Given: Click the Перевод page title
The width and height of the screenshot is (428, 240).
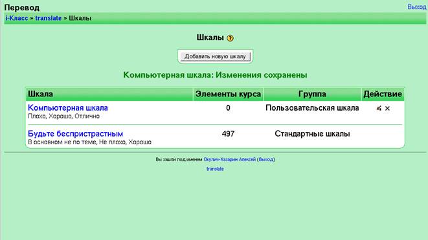Looking at the screenshot, I should [22, 7].
